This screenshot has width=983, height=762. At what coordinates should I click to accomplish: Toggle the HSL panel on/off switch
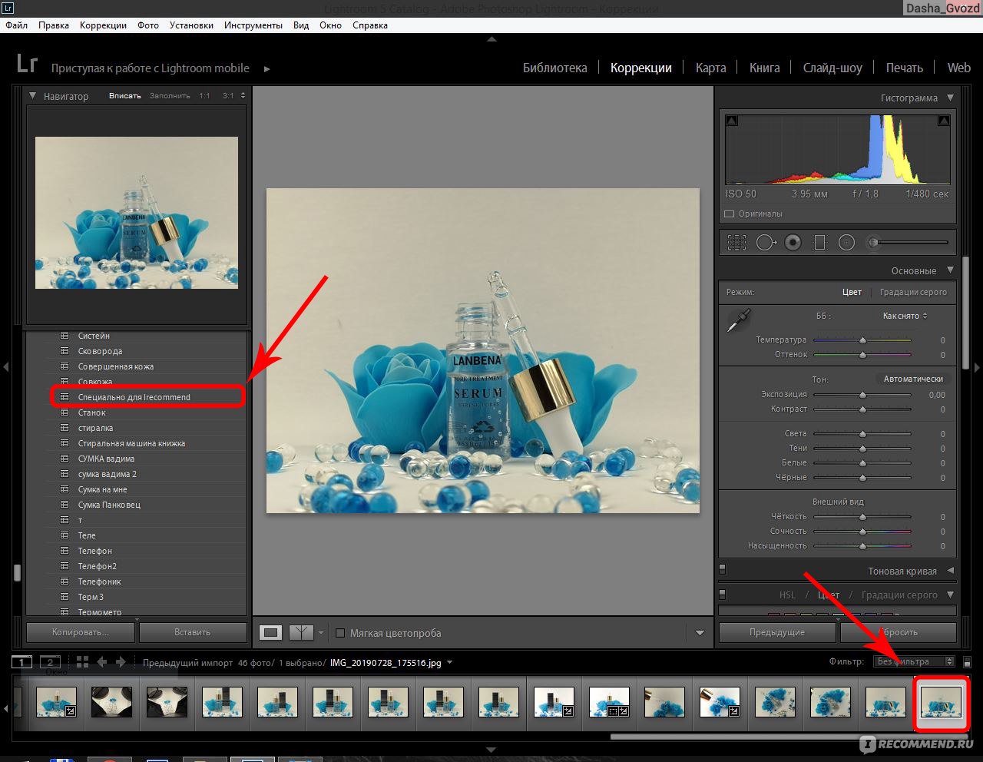point(722,594)
